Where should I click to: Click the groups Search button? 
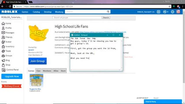coord(106,18)
